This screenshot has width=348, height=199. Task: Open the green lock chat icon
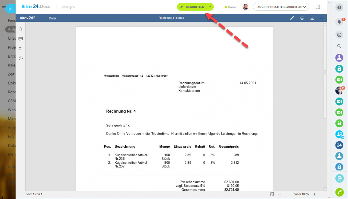point(339,123)
